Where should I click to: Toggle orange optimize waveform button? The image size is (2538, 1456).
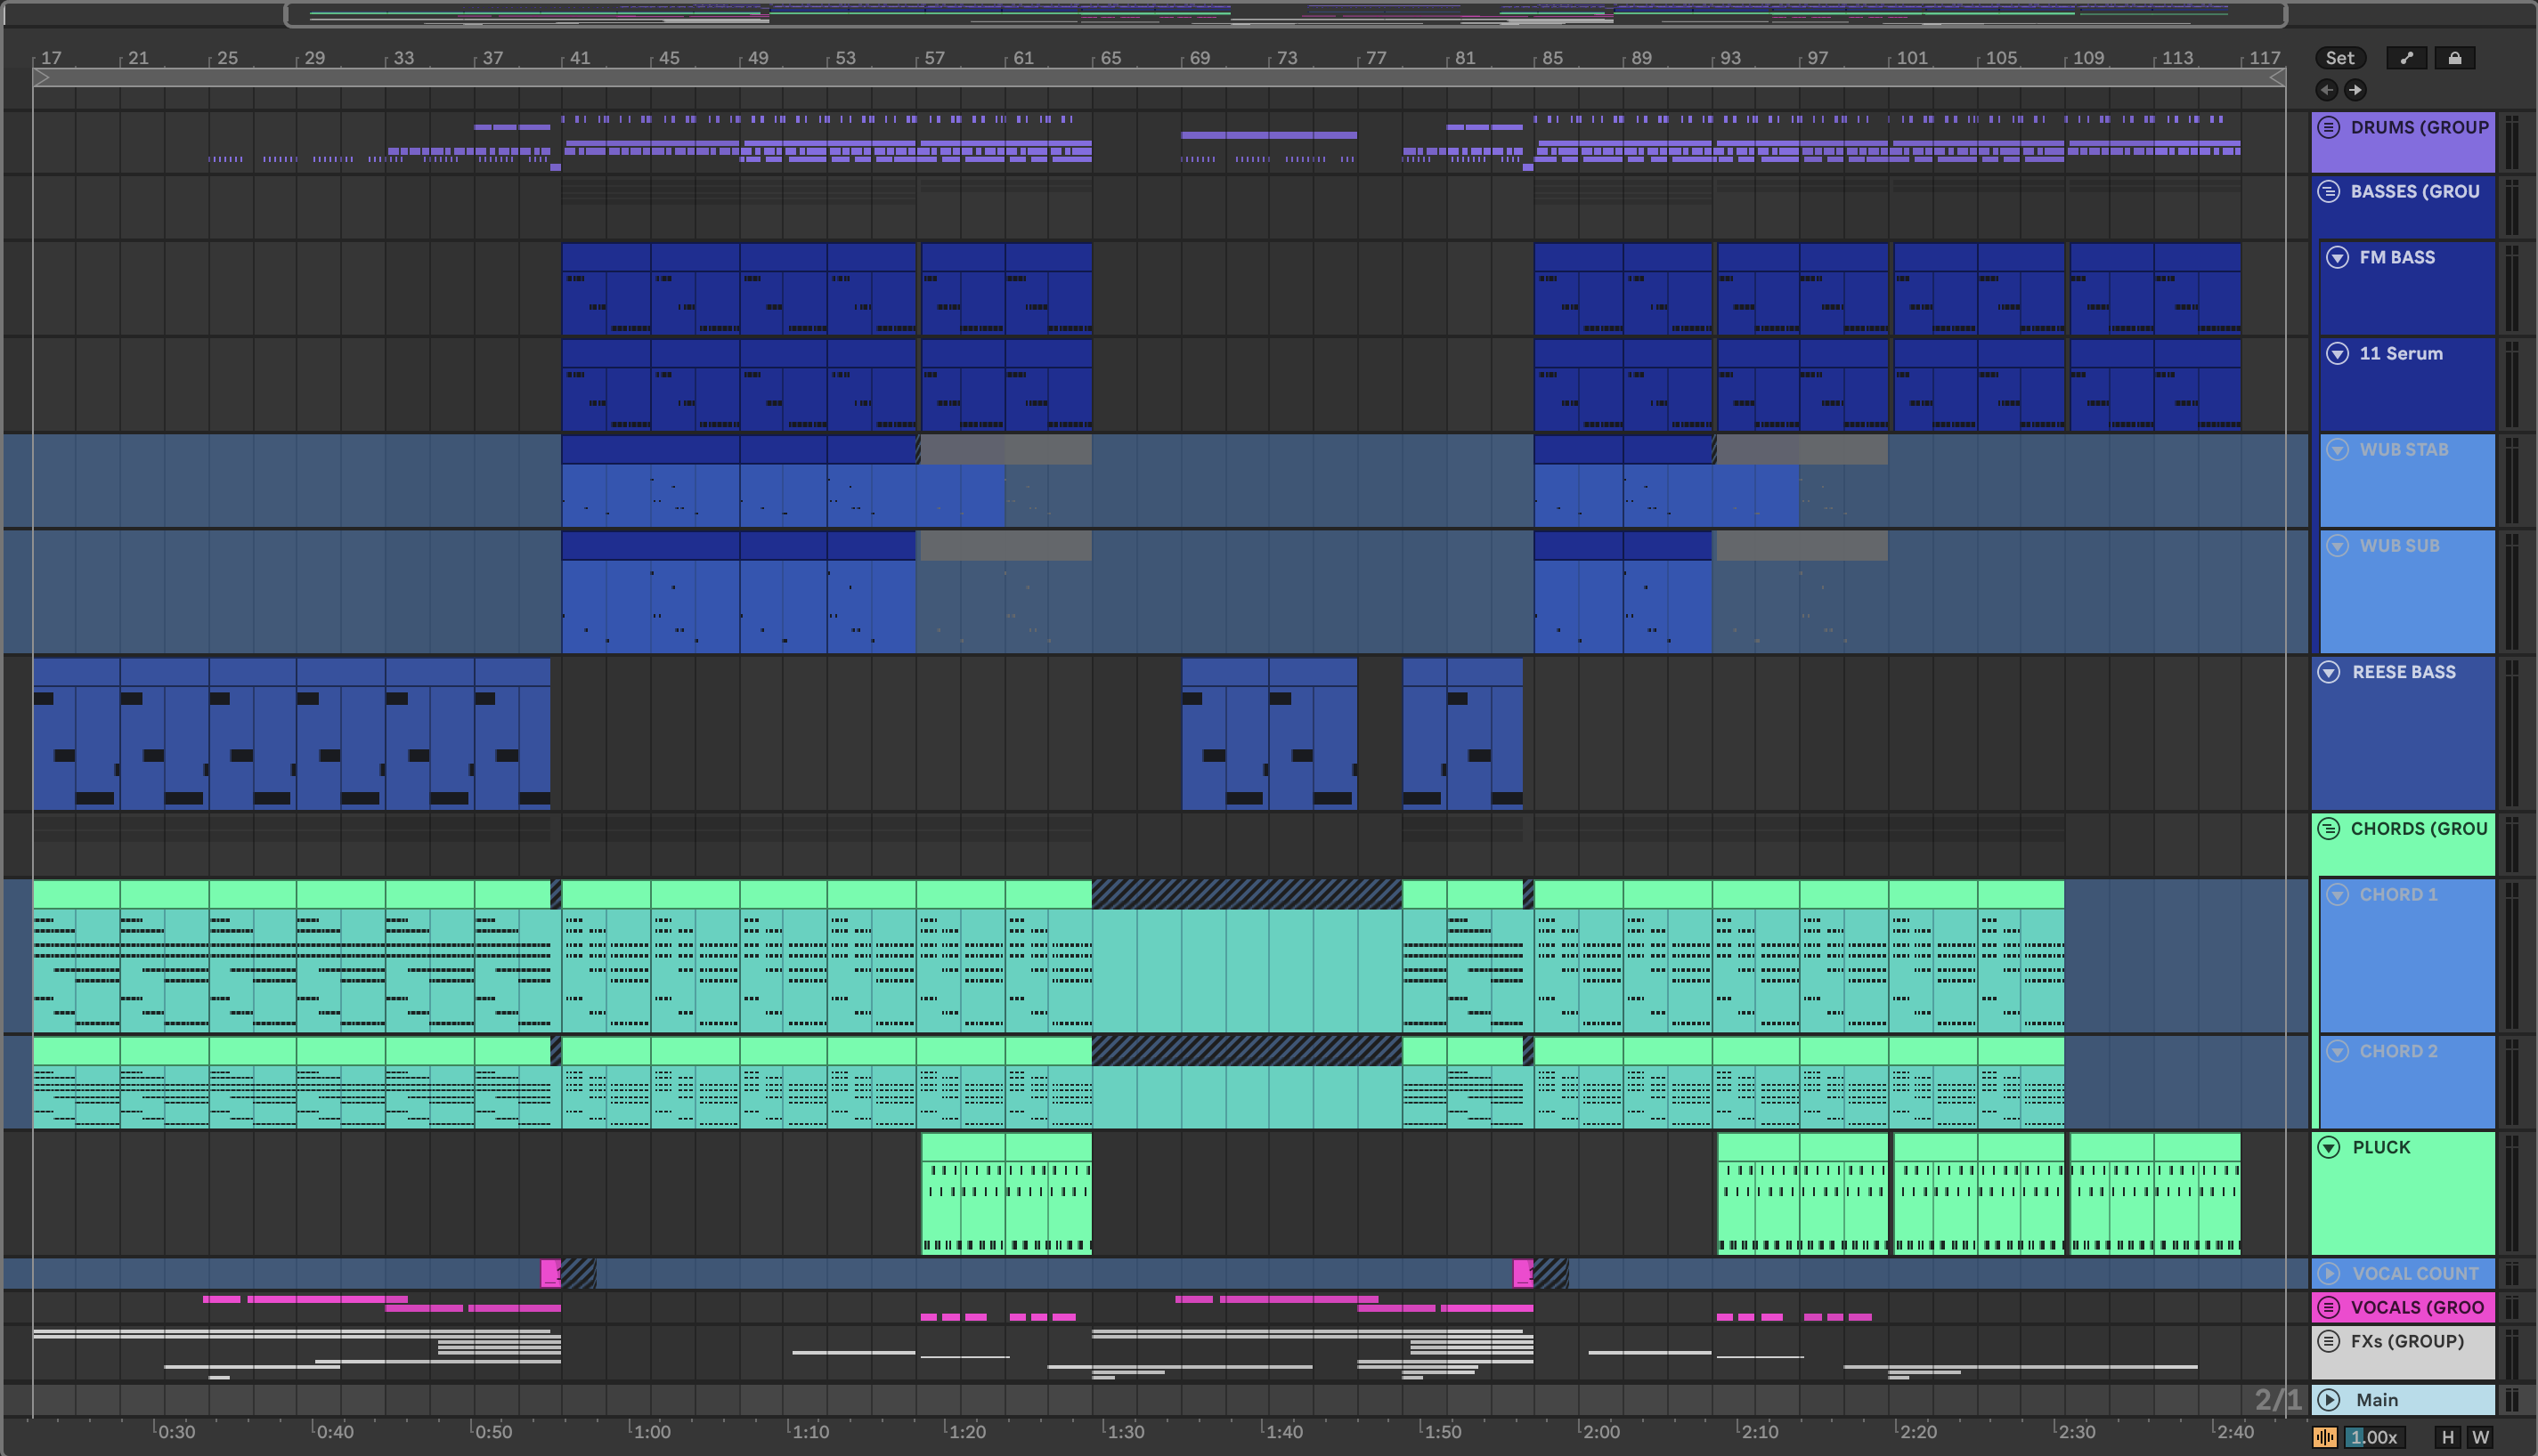[2324, 1437]
